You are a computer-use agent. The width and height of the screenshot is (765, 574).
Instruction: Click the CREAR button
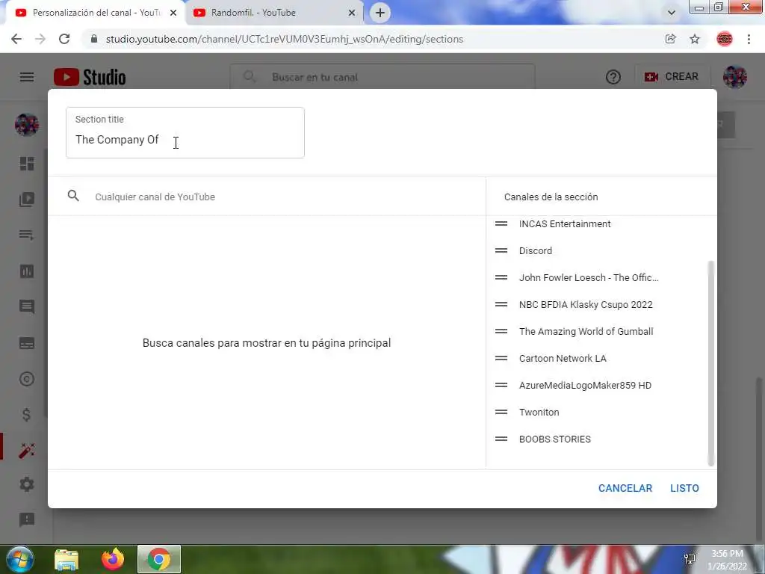(672, 77)
